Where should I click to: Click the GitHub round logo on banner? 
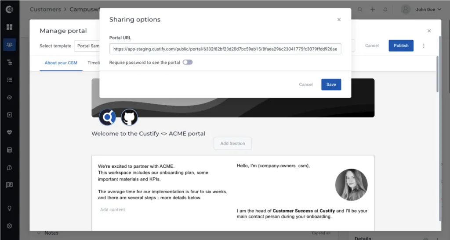point(129,117)
